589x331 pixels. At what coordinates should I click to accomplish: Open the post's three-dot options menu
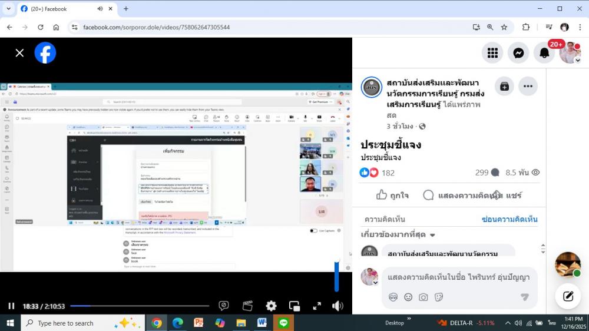(x=528, y=86)
